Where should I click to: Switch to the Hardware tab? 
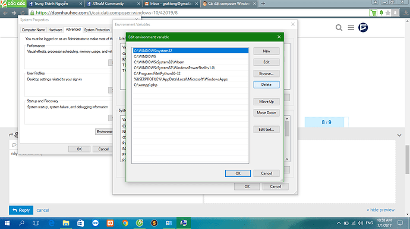point(55,30)
